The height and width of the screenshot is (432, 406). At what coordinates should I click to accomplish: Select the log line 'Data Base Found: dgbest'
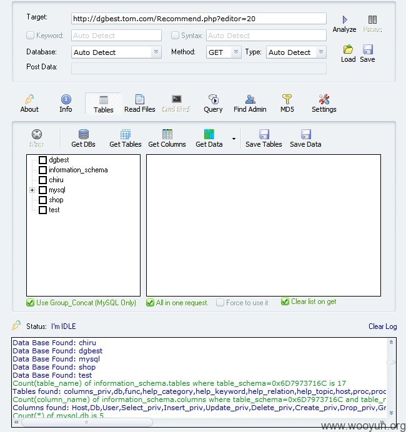57,351
